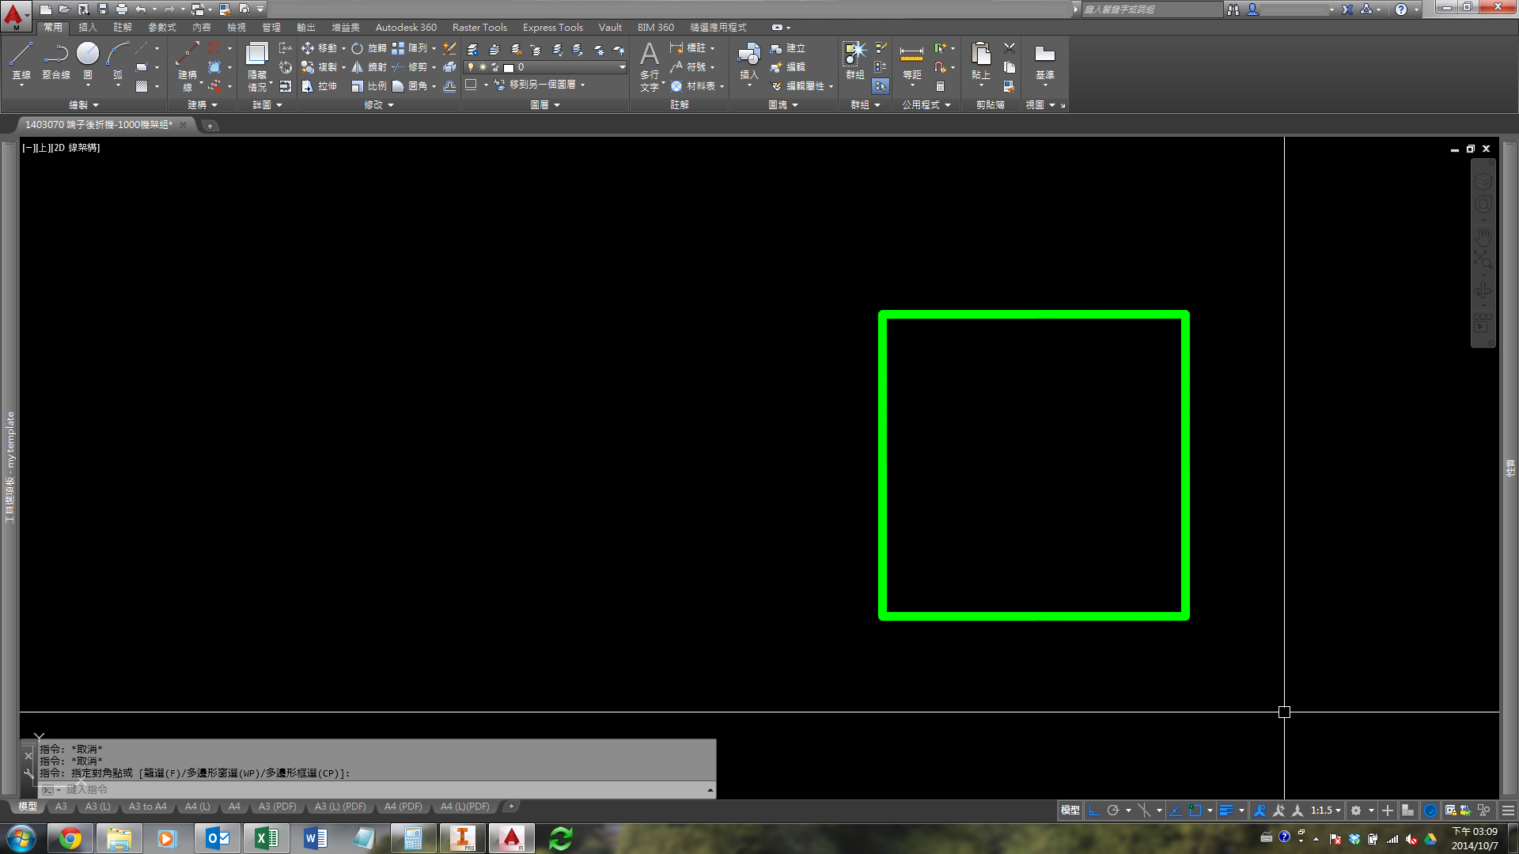Activate the Trim (修剪) tool
The width and height of the screenshot is (1519, 854).
[411, 67]
